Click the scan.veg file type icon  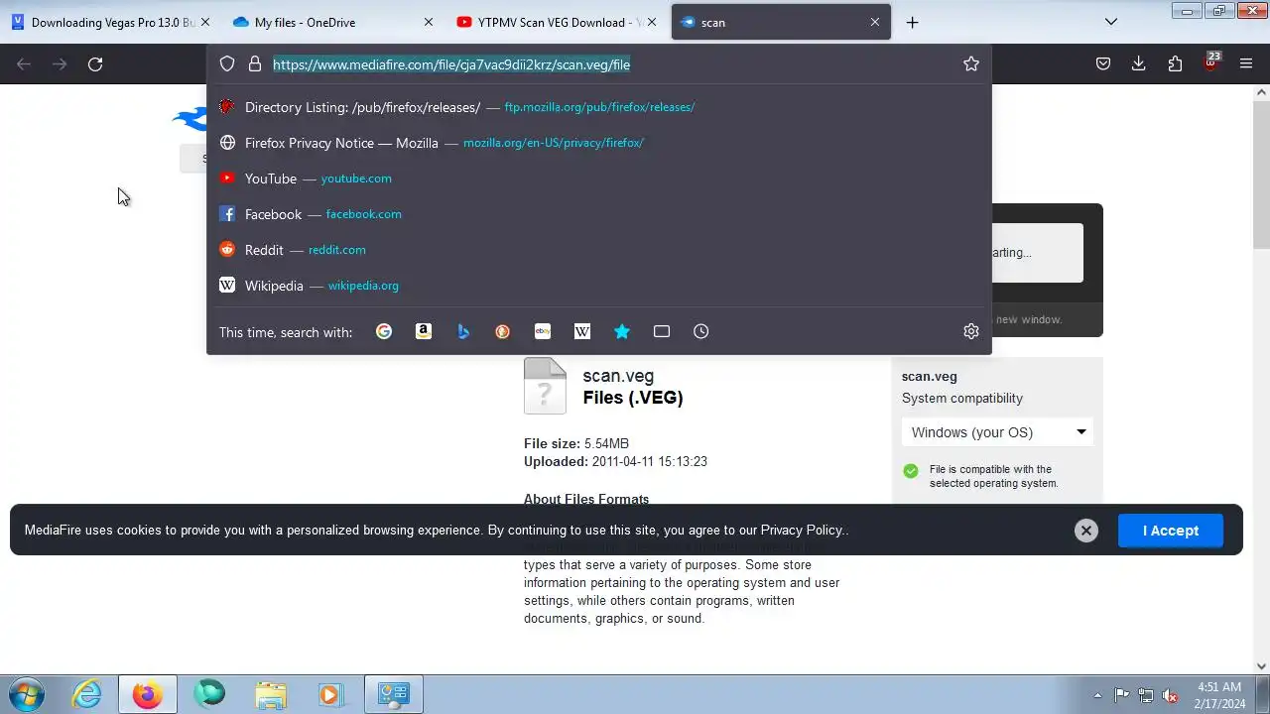(545, 386)
